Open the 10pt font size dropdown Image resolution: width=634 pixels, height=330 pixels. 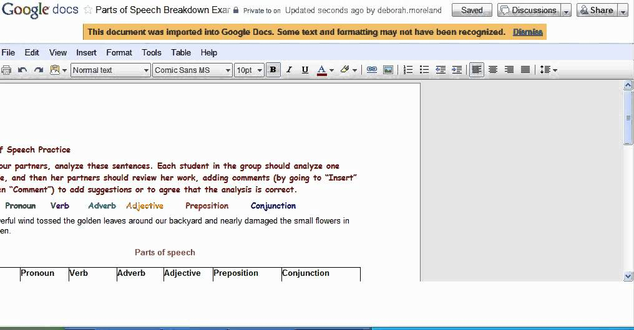point(249,70)
